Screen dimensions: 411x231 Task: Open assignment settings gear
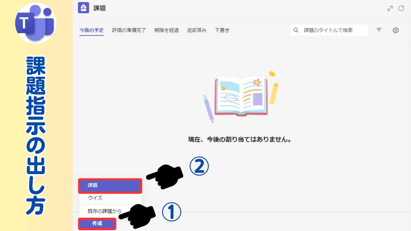[x=396, y=30]
